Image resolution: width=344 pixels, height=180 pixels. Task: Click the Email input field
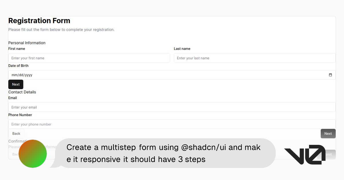tap(172, 107)
